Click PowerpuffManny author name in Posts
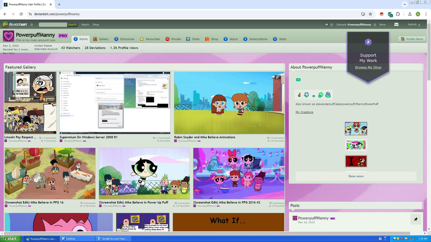431x242 pixels. click(313, 218)
